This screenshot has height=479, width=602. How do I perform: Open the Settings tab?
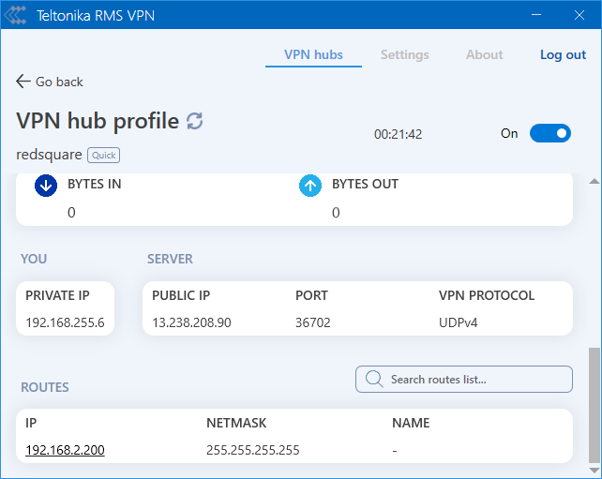405,55
